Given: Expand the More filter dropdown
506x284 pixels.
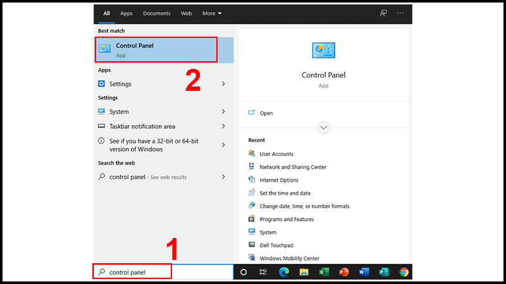Looking at the screenshot, I should click(x=212, y=13).
